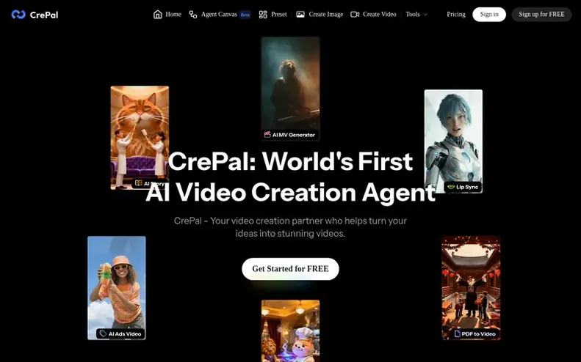The height and width of the screenshot is (362, 581).
Task: Click Get Started for FREE button
Action: 290,269
